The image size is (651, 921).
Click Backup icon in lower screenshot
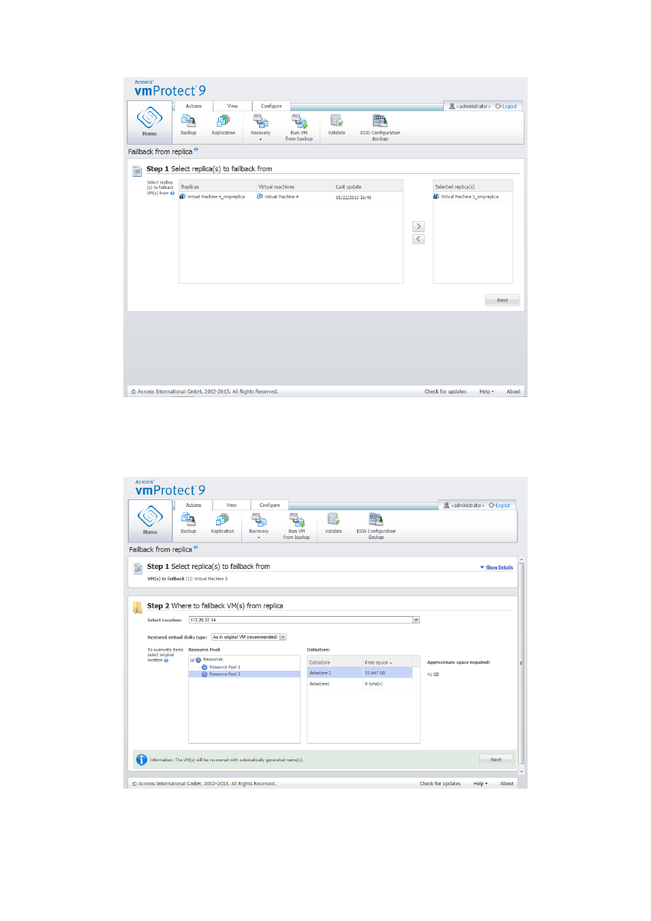click(x=188, y=519)
